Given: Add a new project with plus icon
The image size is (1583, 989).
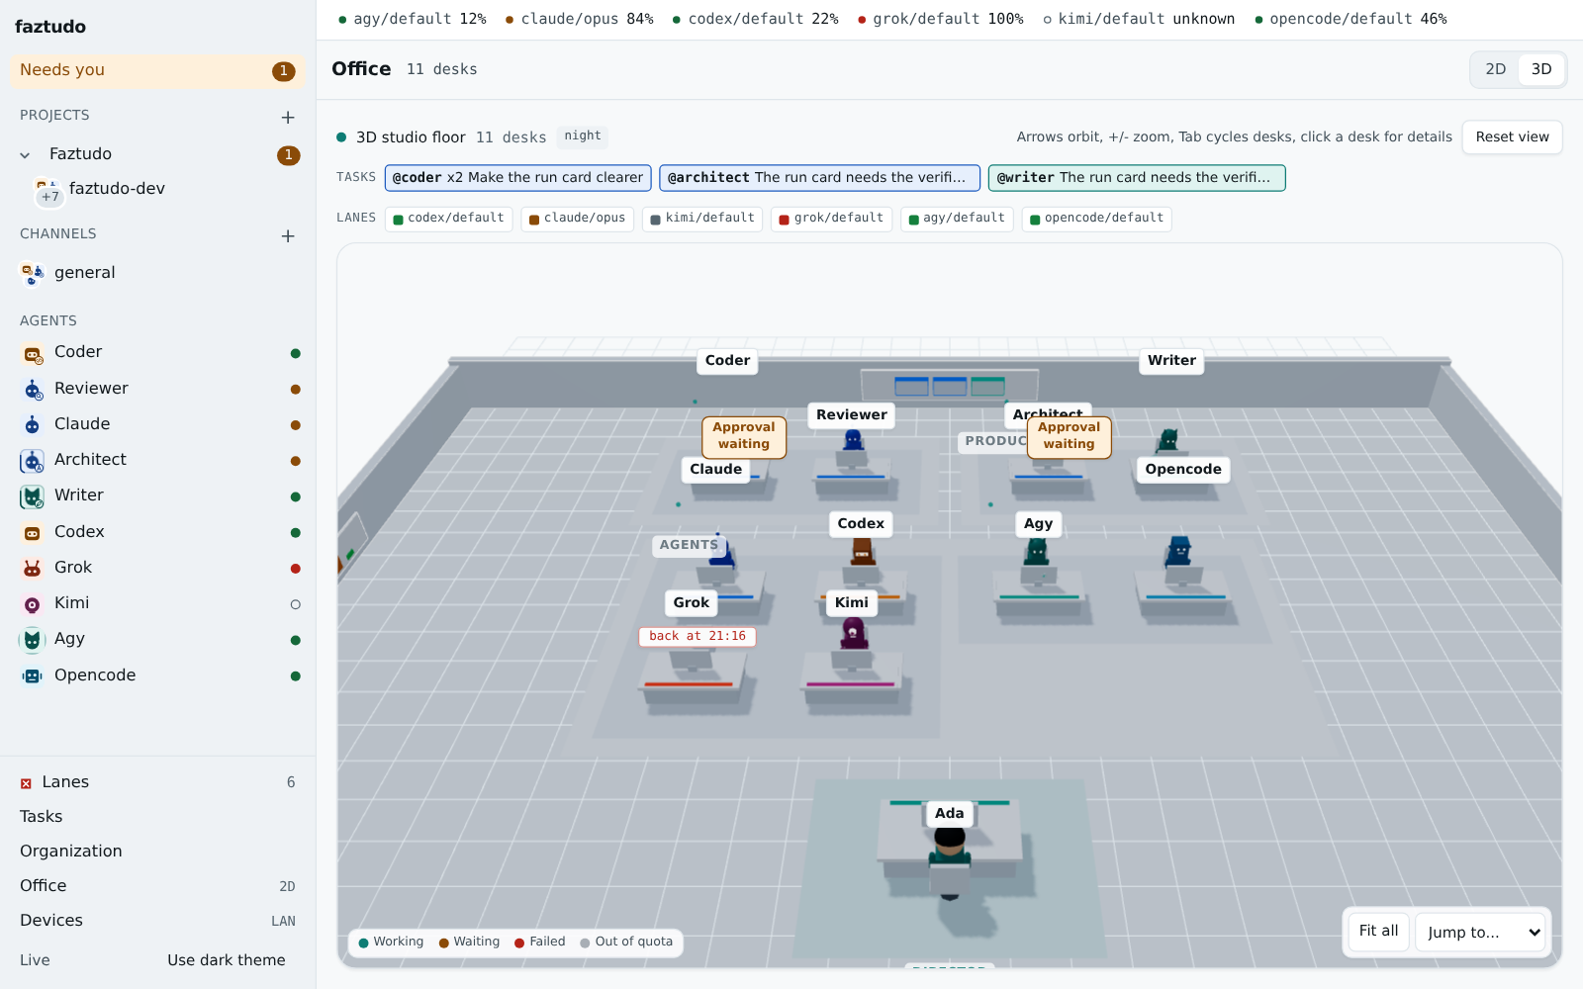Looking at the screenshot, I should pos(288,118).
